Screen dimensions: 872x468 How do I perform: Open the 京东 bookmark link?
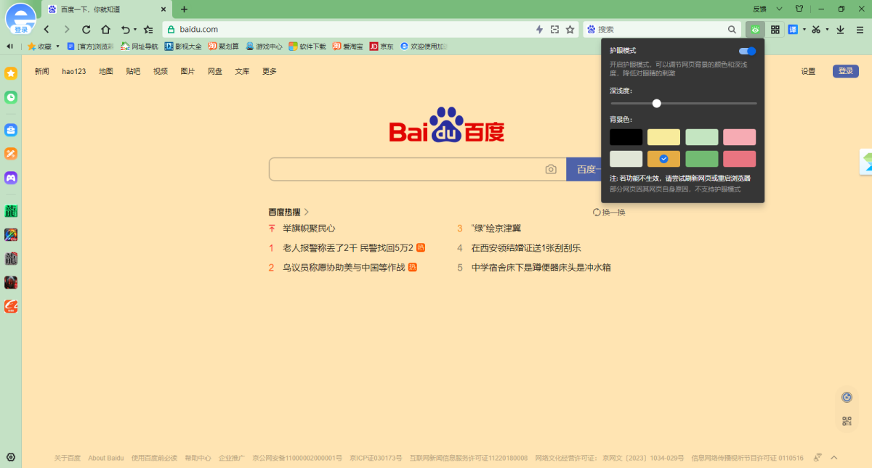pos(381,46)
